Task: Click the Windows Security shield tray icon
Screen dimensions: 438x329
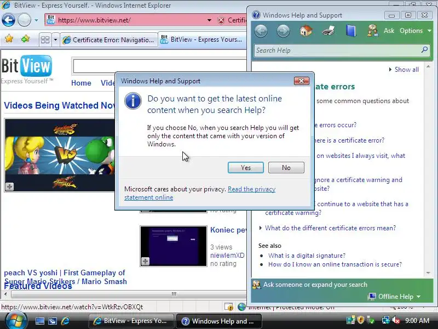Action: 361,320
